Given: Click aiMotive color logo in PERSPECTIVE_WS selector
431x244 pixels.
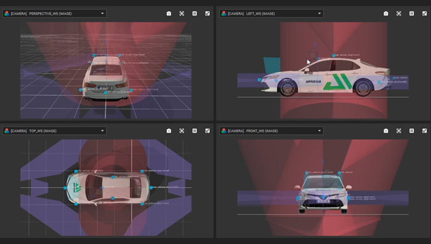Looking at the screenshot, I should [x=7, y=14].
